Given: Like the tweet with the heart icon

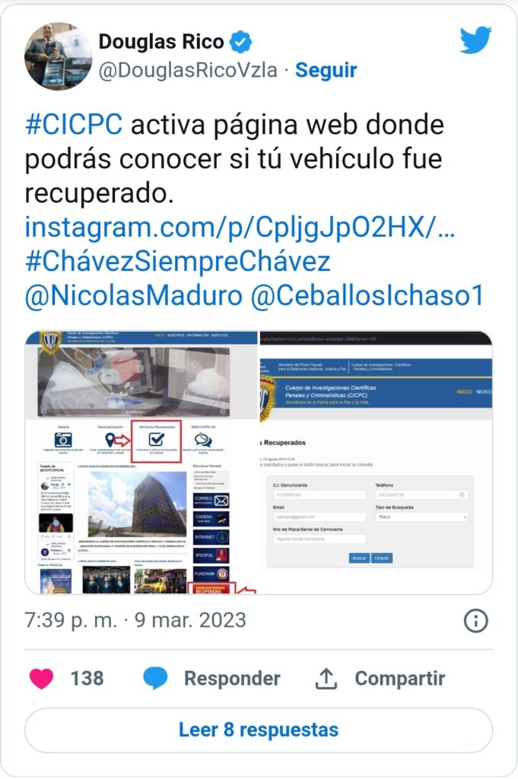Looking at the screenshot, I should coord(41,679).
